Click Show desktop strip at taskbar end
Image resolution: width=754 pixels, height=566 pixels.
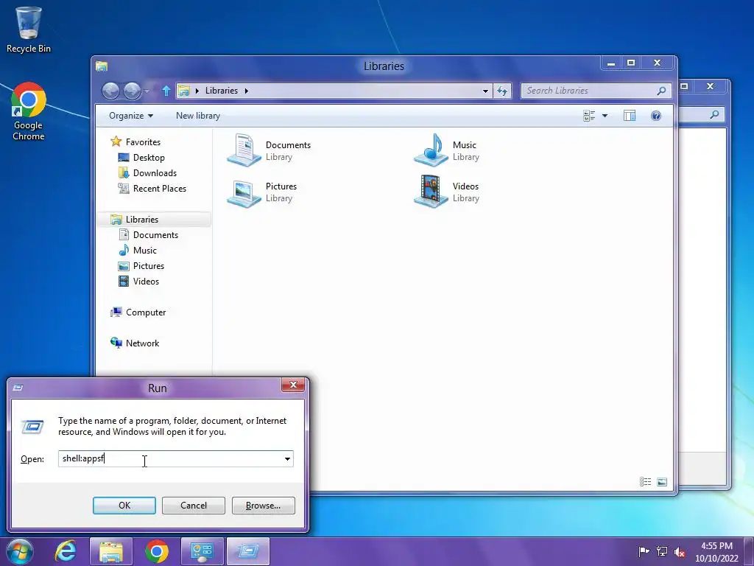tap(749, 551)
